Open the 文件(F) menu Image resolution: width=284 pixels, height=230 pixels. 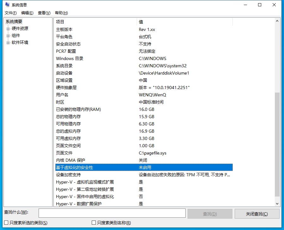[x=10, y=13]
